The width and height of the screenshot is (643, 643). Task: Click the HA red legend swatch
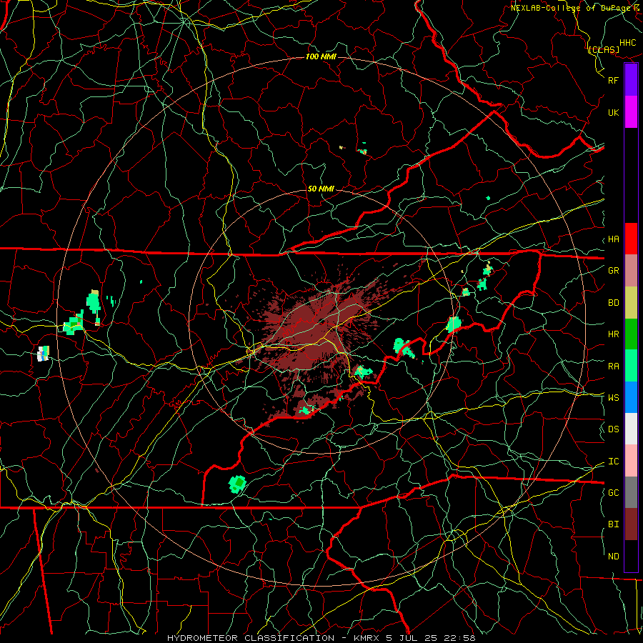pos(631,239)
